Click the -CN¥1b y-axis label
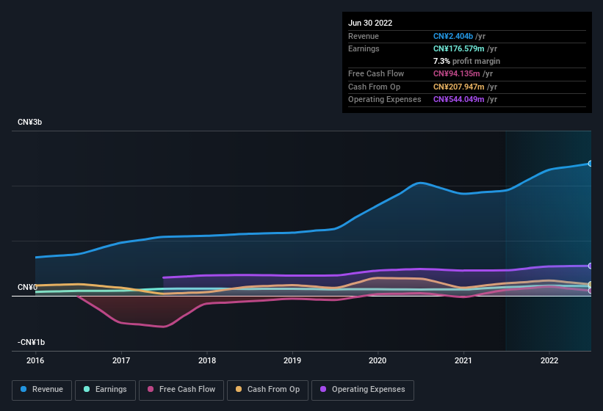This screenshot has height=411, width=603. click(x=32, y=342)
